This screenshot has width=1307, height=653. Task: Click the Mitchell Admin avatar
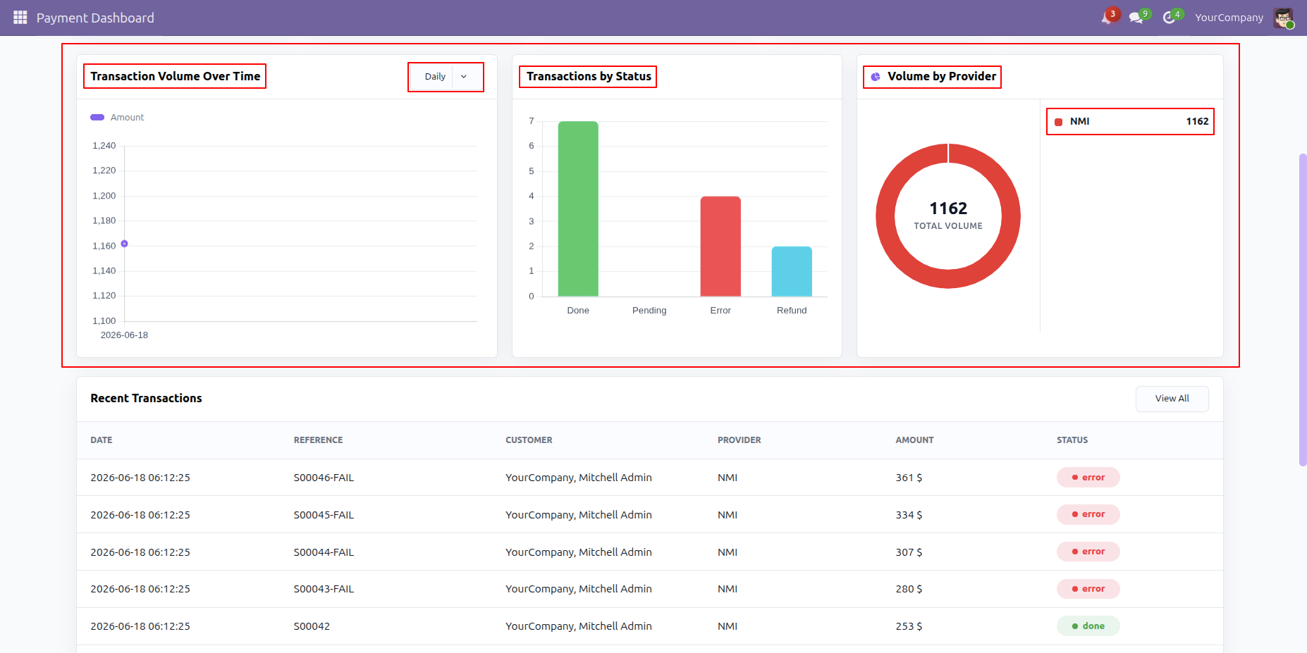click(x=1283, y=18)
